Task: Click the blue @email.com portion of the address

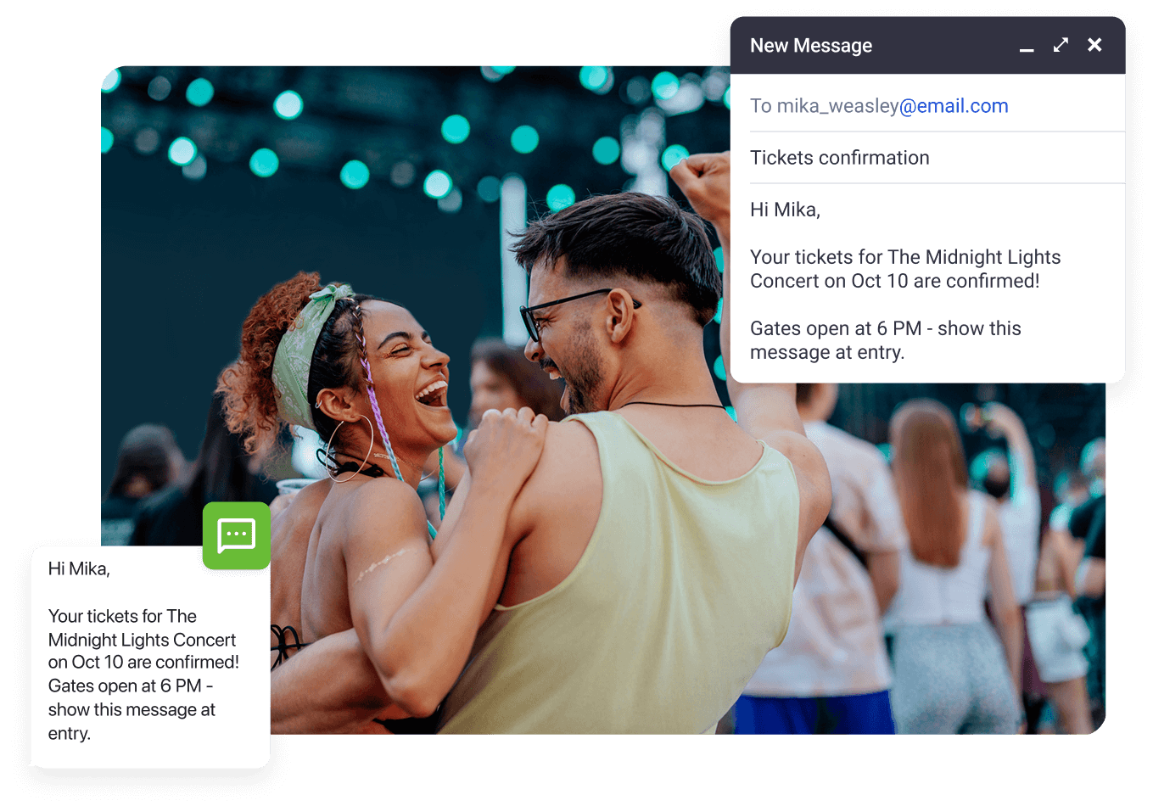Action: tap(954, 105)
